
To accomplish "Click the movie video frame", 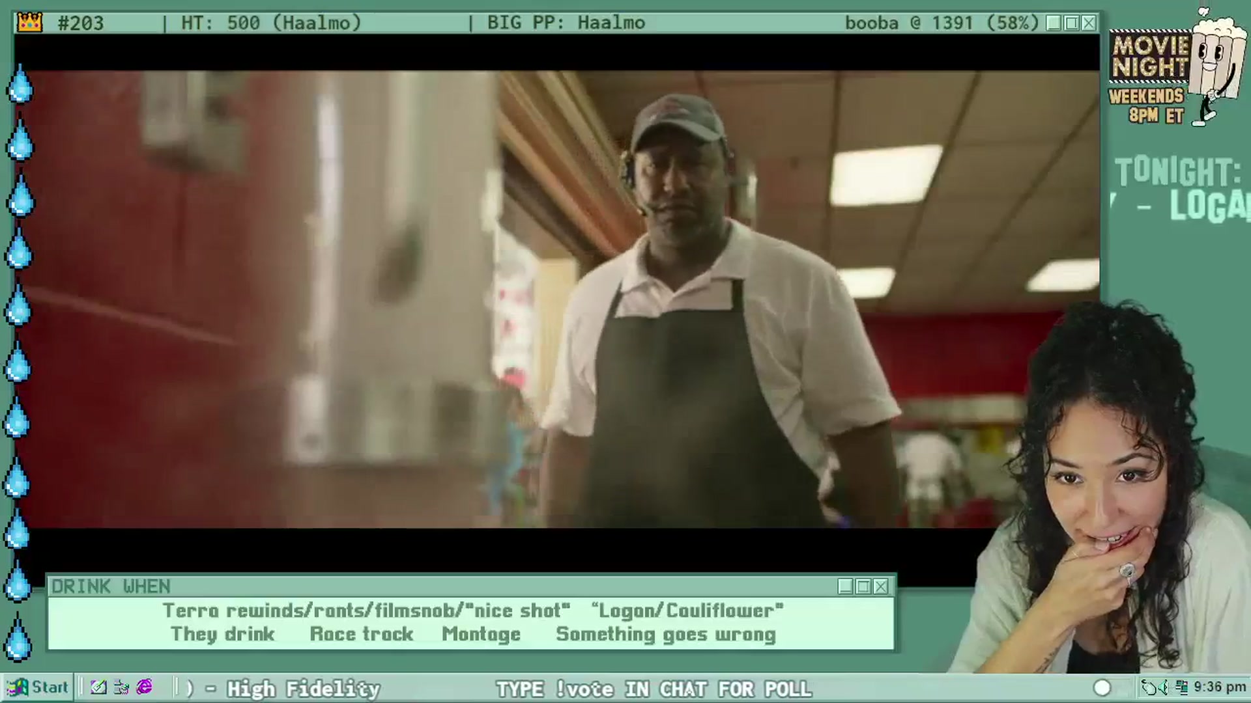I will 557,299.
